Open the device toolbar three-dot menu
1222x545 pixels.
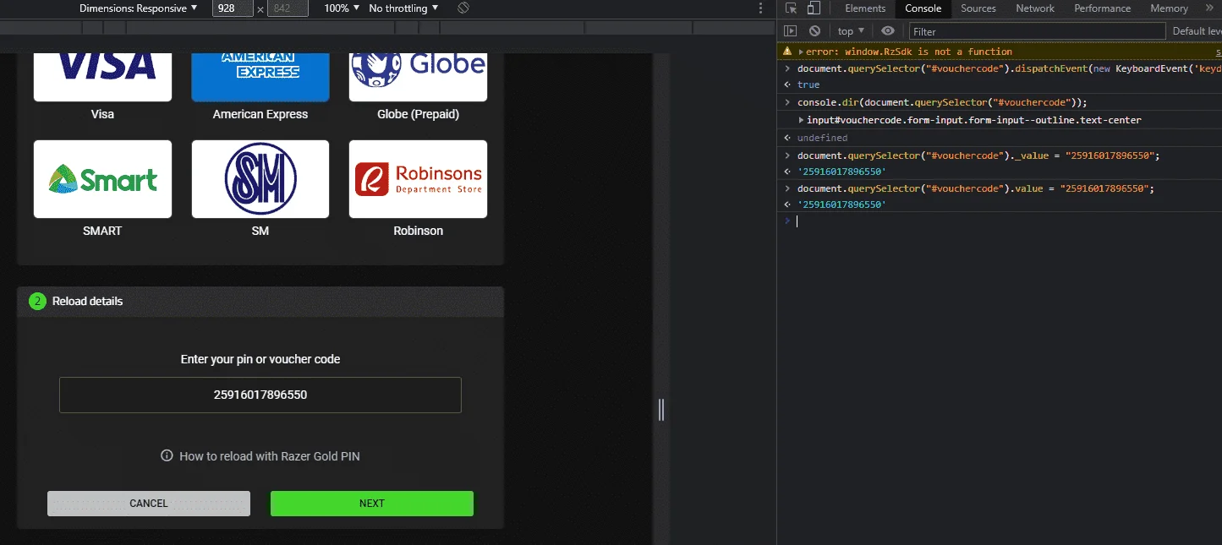pos(762,8)
